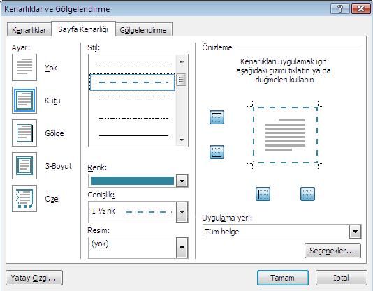
Task: Toggle the top border button in preview
Action: (x=217, y=117)
